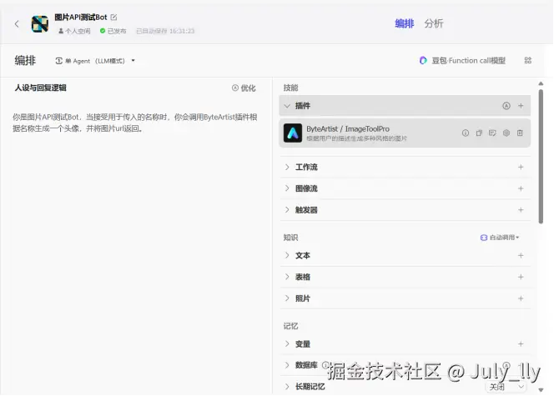Expand the 表格 knowledge section
The width and height of the screenshot is (554, 396).
287,277
